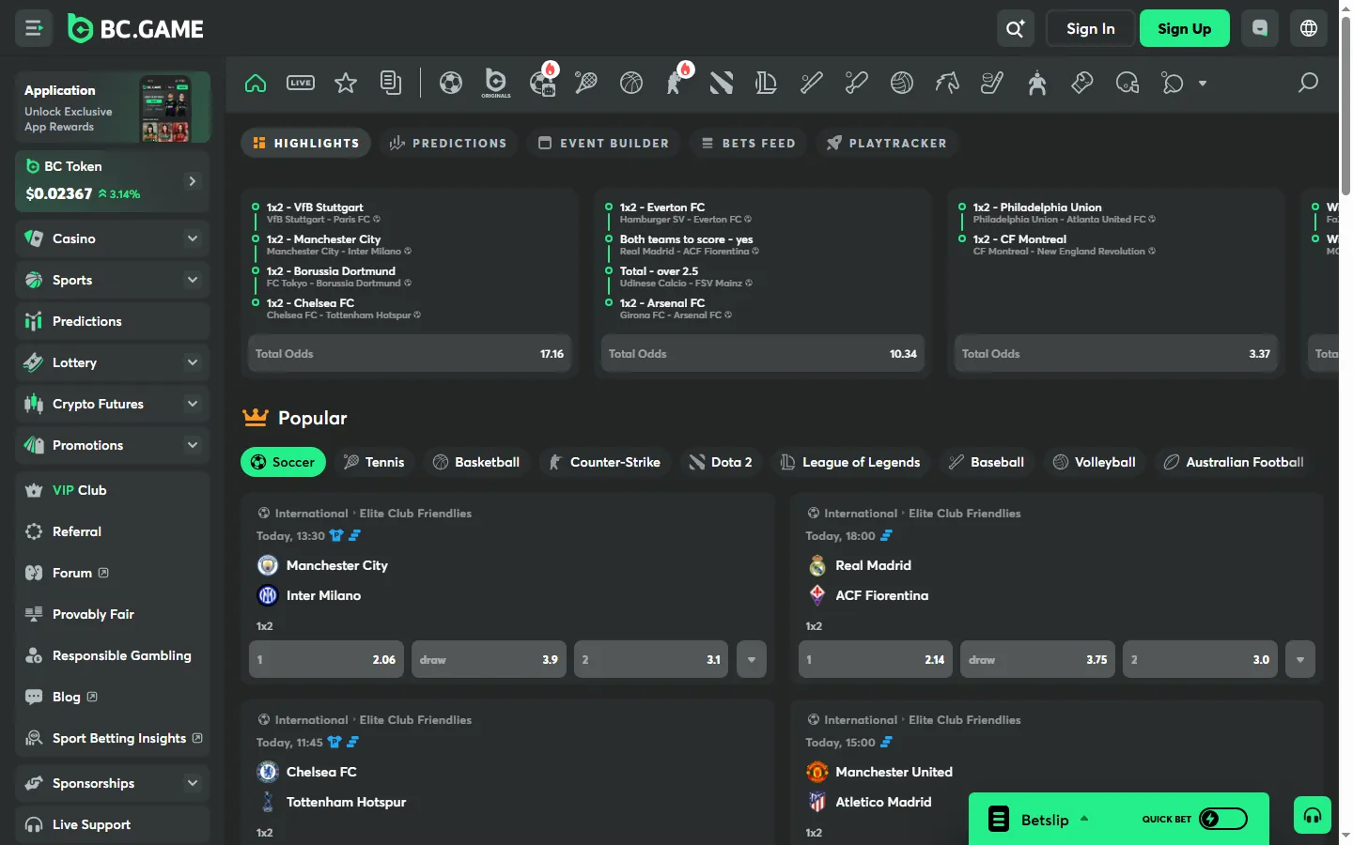
Task: Click the Sign Up button
Action: pyautogui.click(x=1185, y=28)
